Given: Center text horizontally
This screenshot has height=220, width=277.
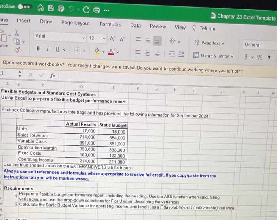Looking at the screenshot, I should tap(148, 53).
